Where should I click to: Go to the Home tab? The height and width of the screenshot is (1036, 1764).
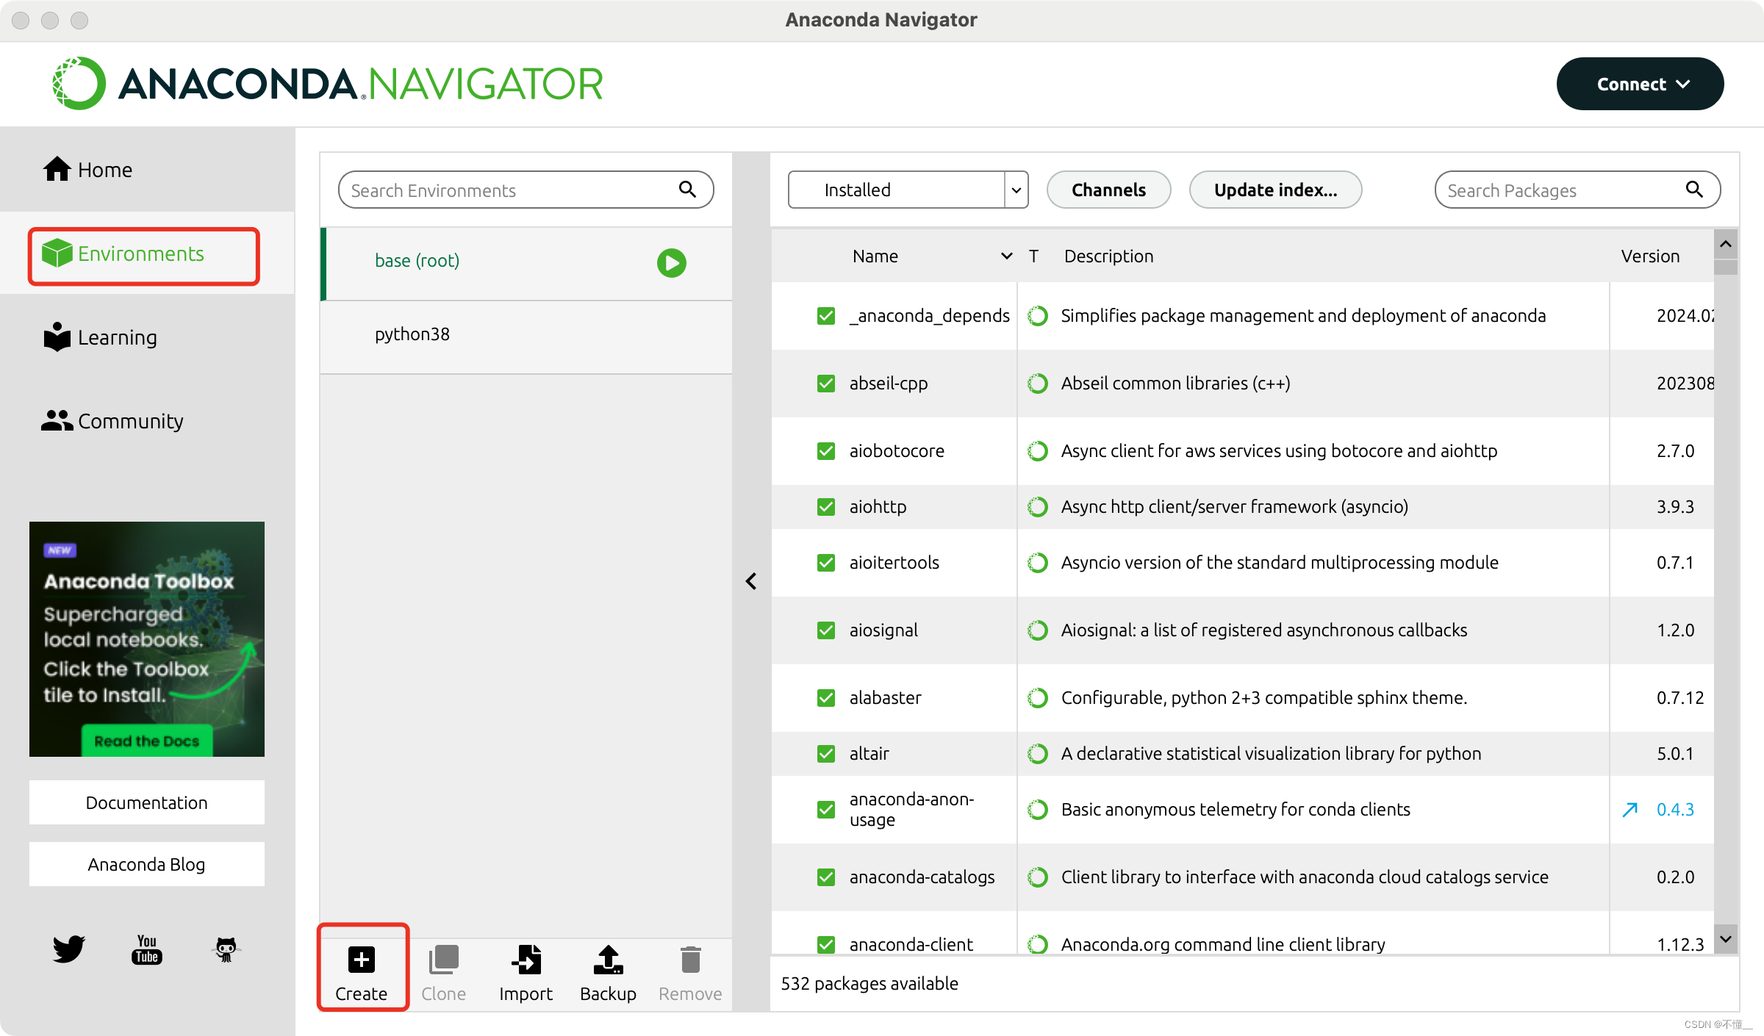[88, 170]
